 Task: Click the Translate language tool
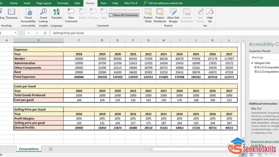pos(56,14)
